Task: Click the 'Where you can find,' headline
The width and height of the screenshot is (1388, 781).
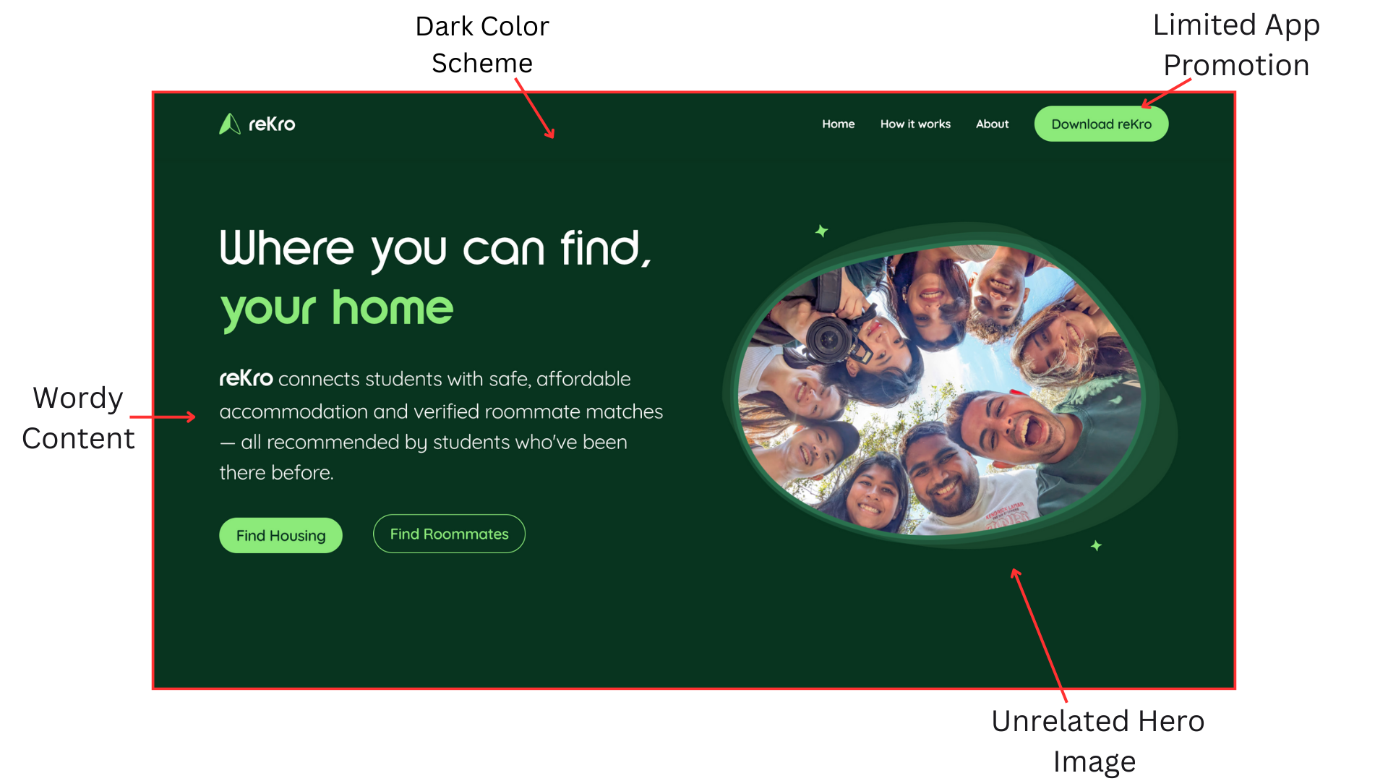Action: (x=435, y=249)
